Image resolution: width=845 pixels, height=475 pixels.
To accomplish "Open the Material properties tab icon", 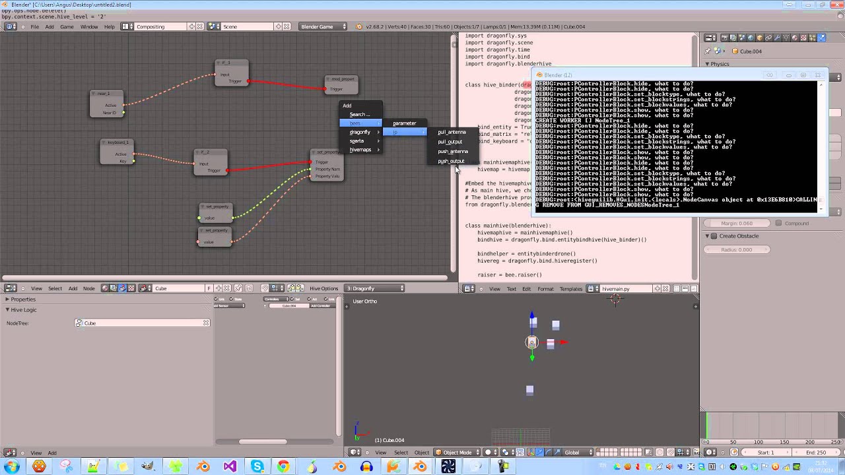I will pos(795,38).
